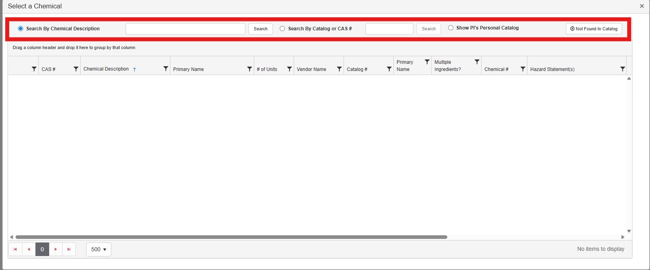Open filter for Hazard Statement(s) column
650x270 pixels.
tap(622, 69)
